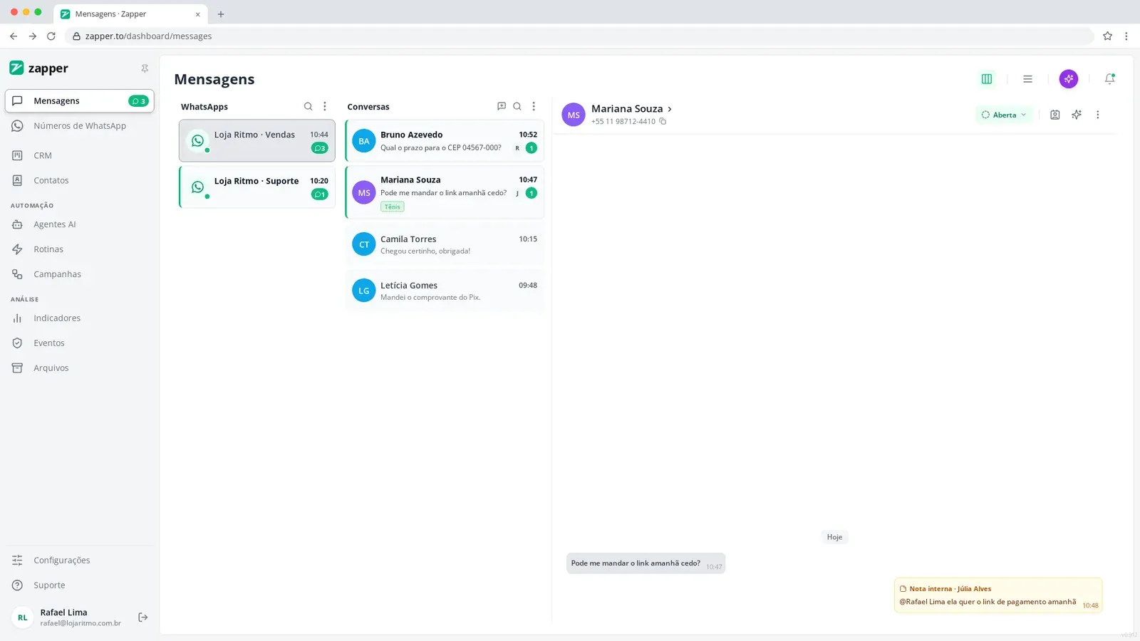Open Conversas panel three-dot menu
1140x641 pixels.
(534, 106)
